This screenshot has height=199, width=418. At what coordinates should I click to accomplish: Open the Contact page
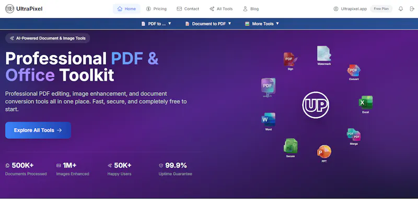(188, 9)
